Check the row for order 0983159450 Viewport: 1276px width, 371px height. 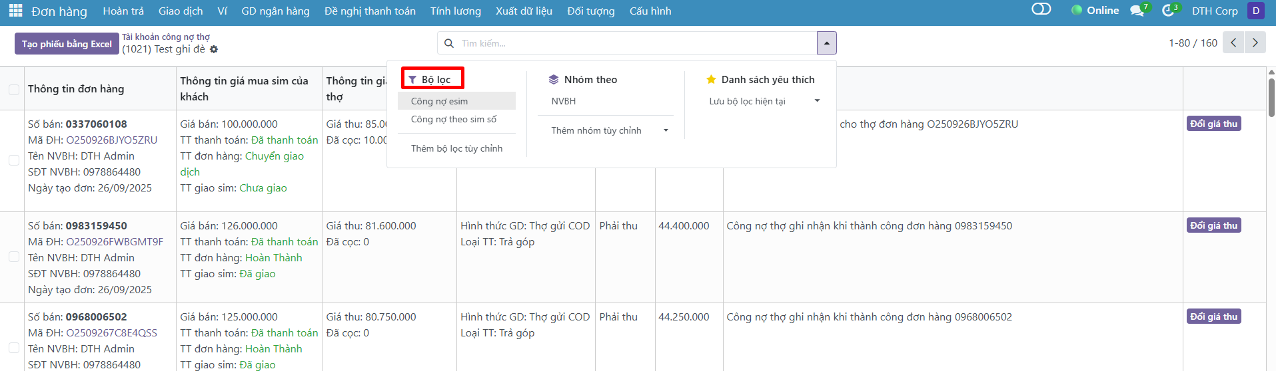pyautogui.click(x=14, y=257)
